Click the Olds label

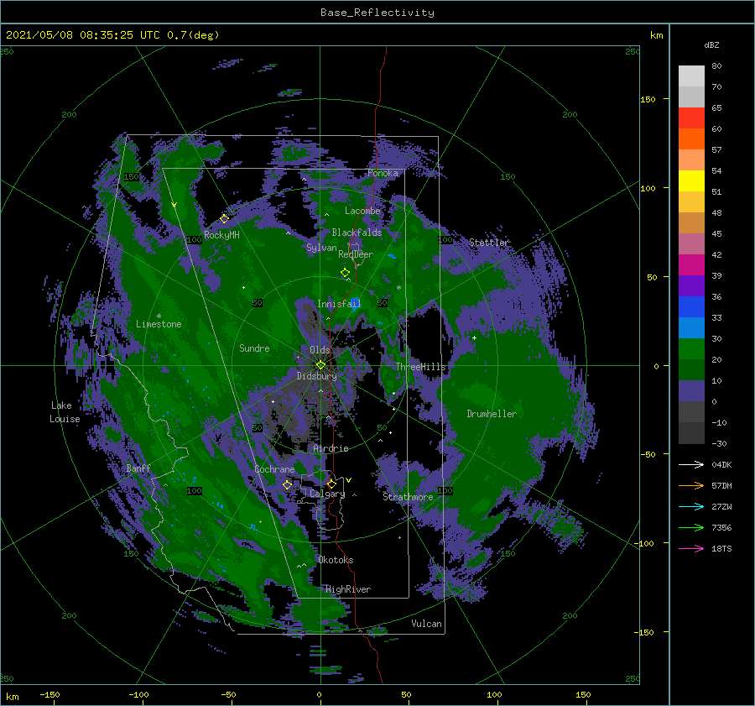coord(320,350)
